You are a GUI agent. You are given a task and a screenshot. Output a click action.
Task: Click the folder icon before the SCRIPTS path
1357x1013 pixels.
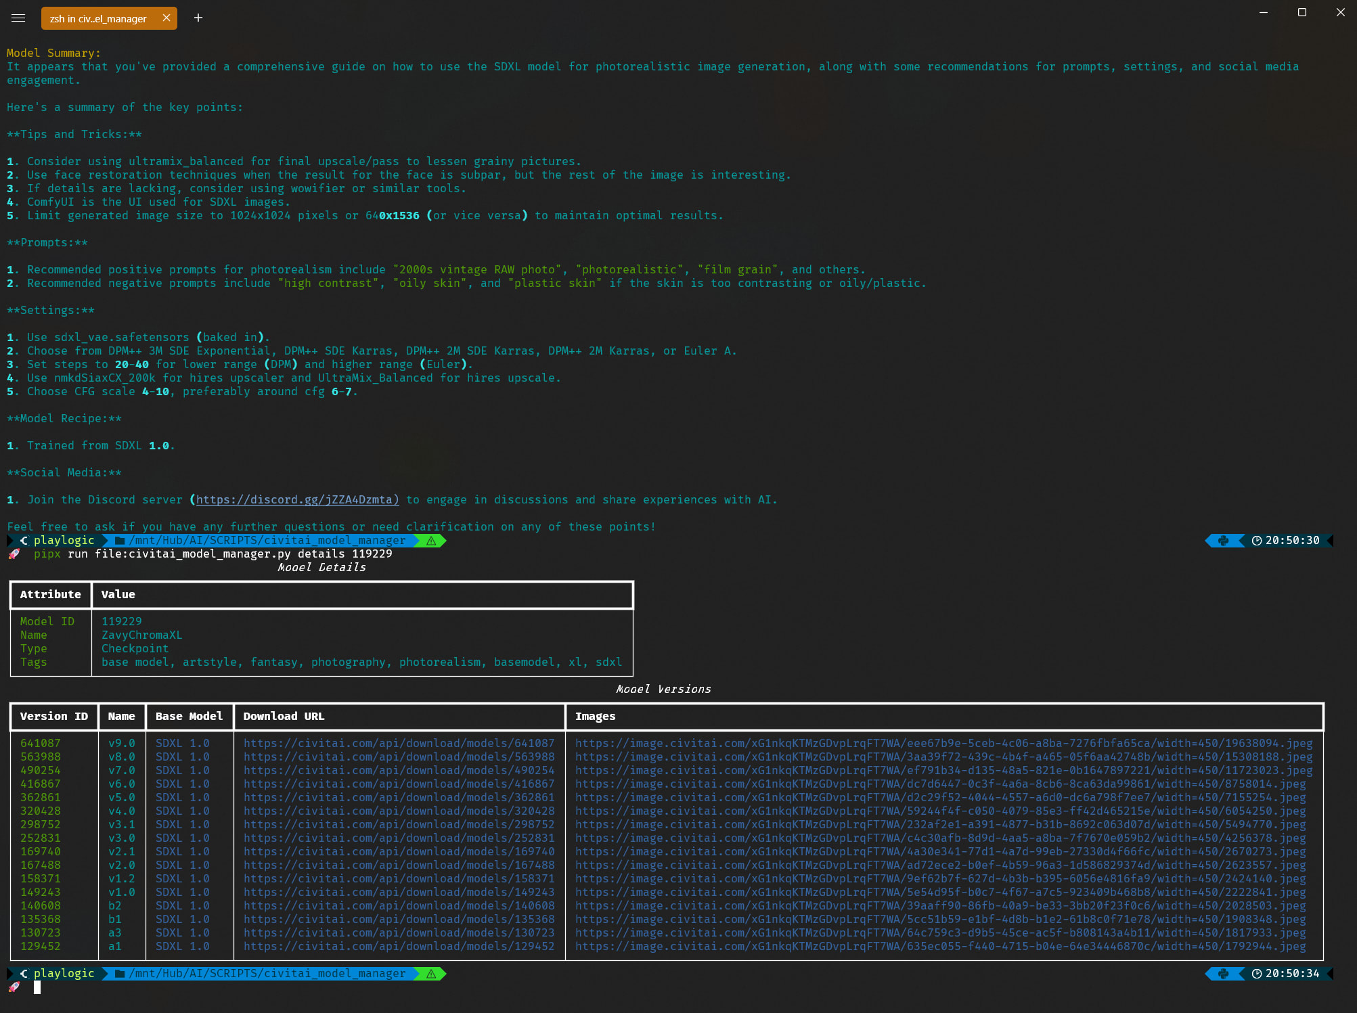(x=119, y=541)
